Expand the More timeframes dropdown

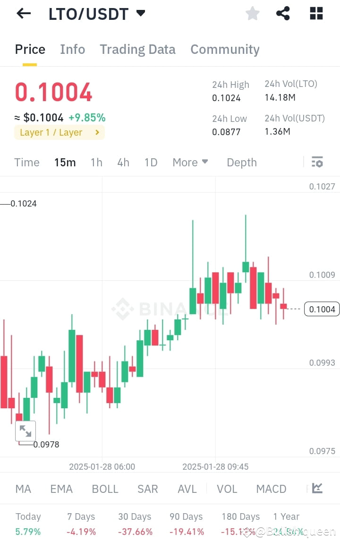[x=190, y=162]
